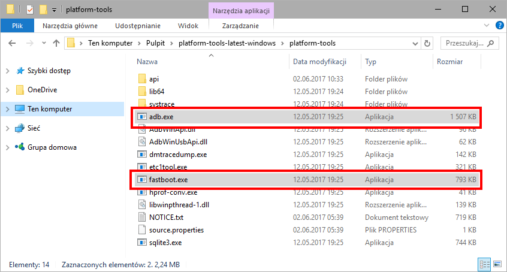Sort files by Nazwa column header
This screenshot has height=272, width=507.
point(147,62)
